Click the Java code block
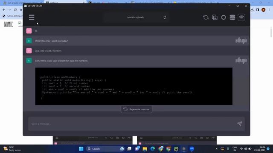The width and height of the screenshot is (273, 153). click(134, 86)
